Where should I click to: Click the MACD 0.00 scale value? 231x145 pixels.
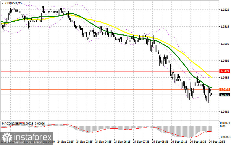point(223,126)
